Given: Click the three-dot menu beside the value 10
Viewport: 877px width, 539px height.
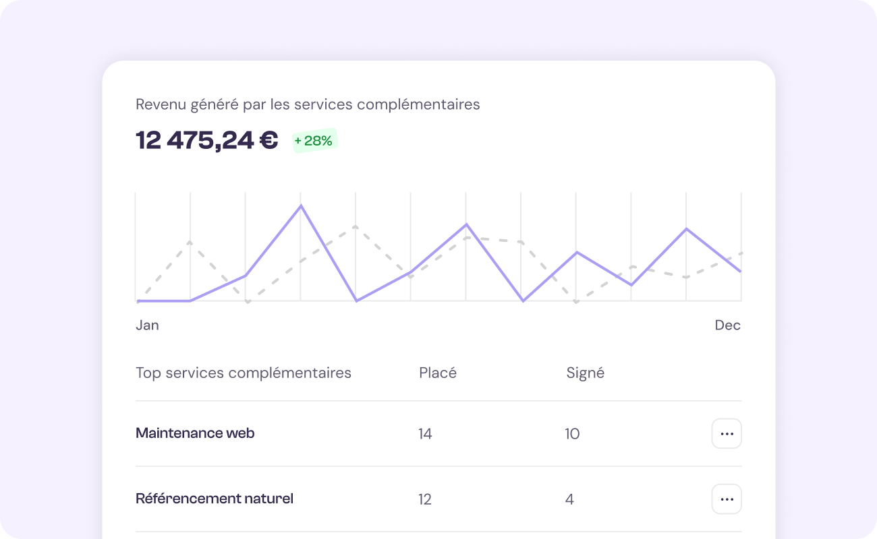Looking at the screenshot, I should pyautogui.click(x=727, y=433).
